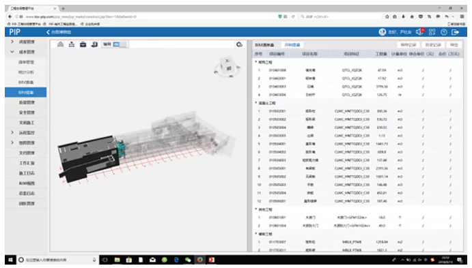Toggle the axis grid switch
472x268 pixels.
(120, 44)
